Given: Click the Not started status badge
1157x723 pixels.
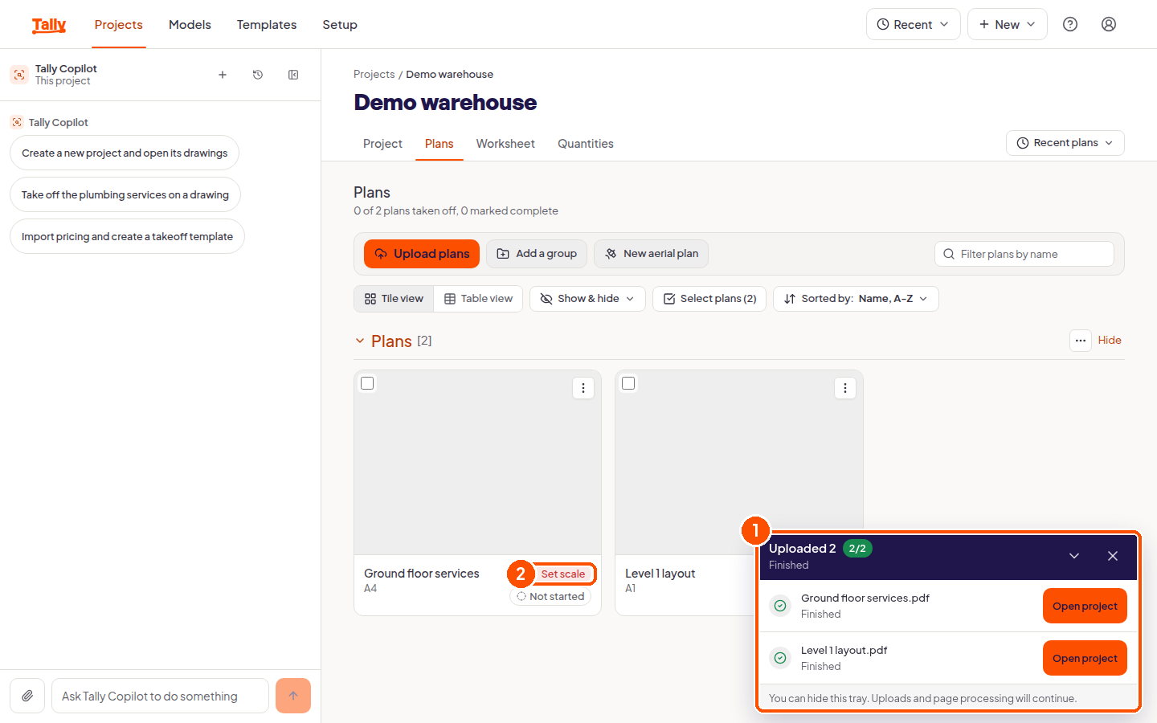Looking at the screenshot, I should [x=550, y=597].
